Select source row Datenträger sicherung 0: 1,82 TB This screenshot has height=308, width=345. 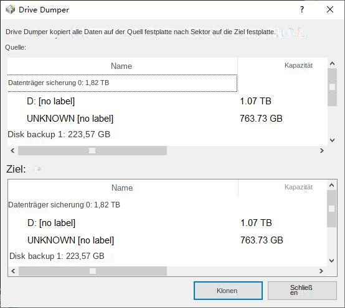(x=122, y=83)
